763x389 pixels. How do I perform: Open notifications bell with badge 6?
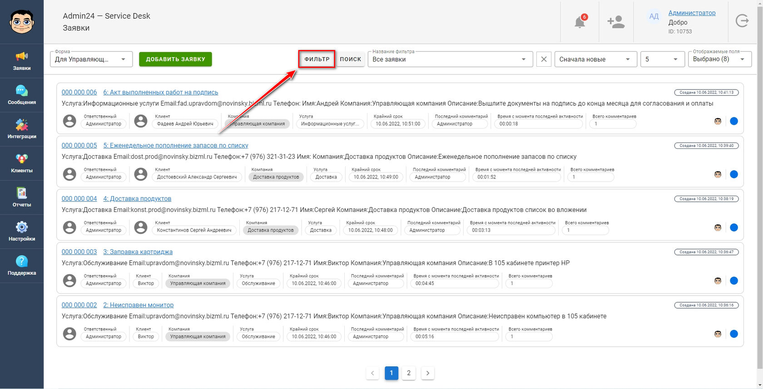click(x=580, y=21)
